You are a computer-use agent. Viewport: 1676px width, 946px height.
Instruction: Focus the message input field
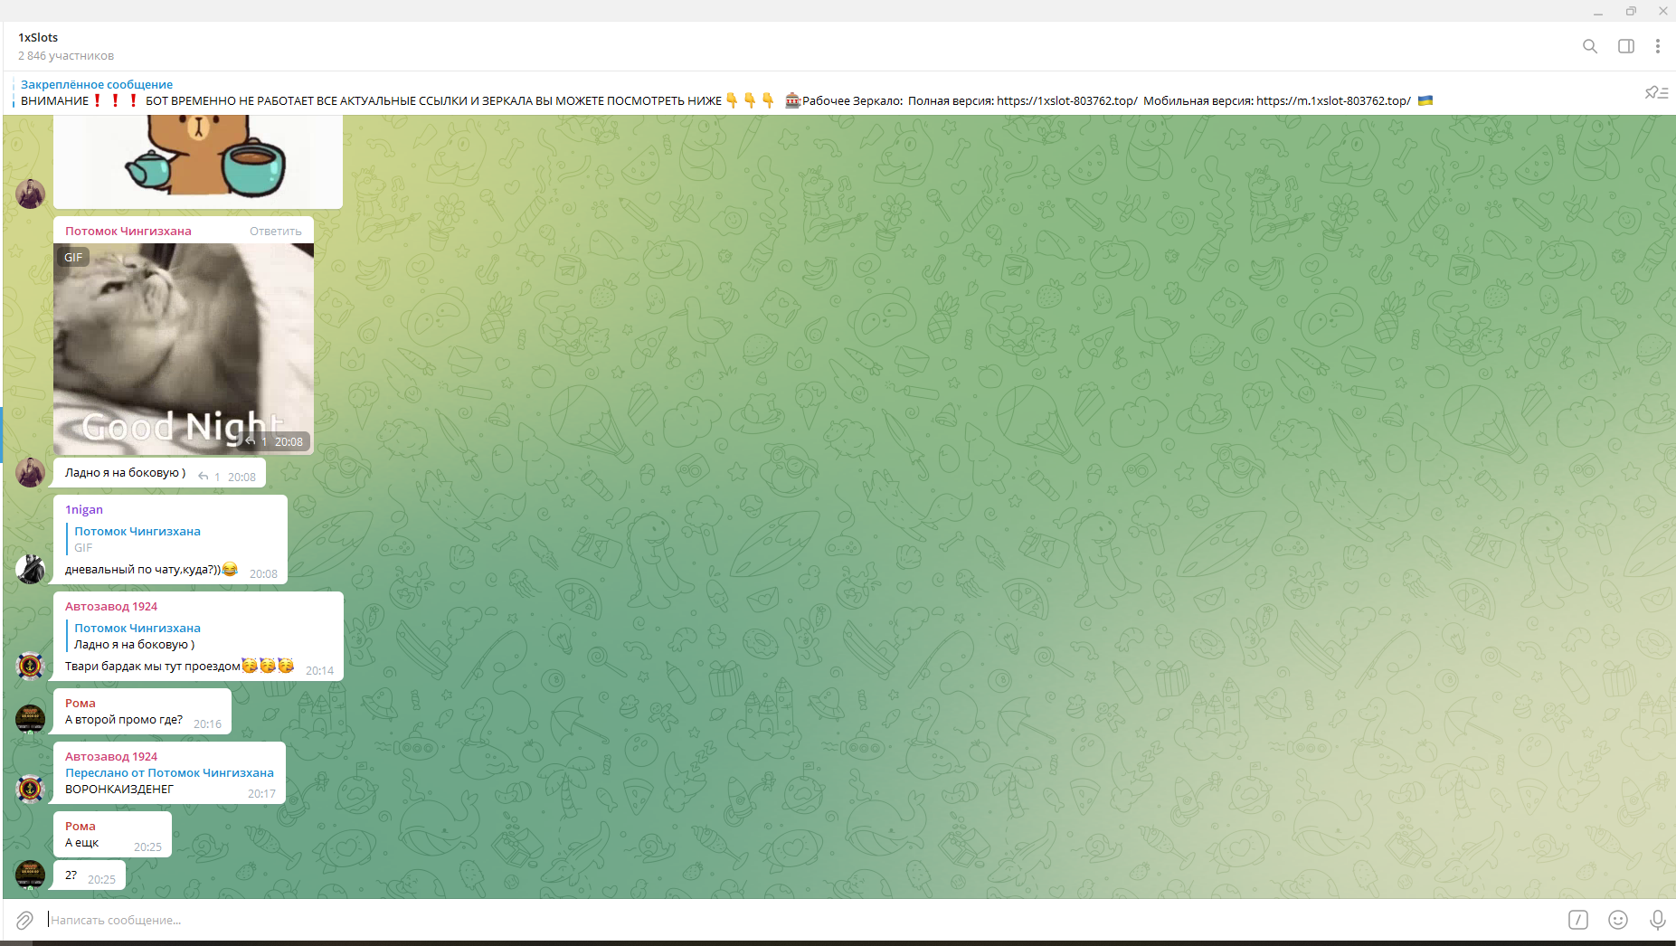[x=724, y=920]
